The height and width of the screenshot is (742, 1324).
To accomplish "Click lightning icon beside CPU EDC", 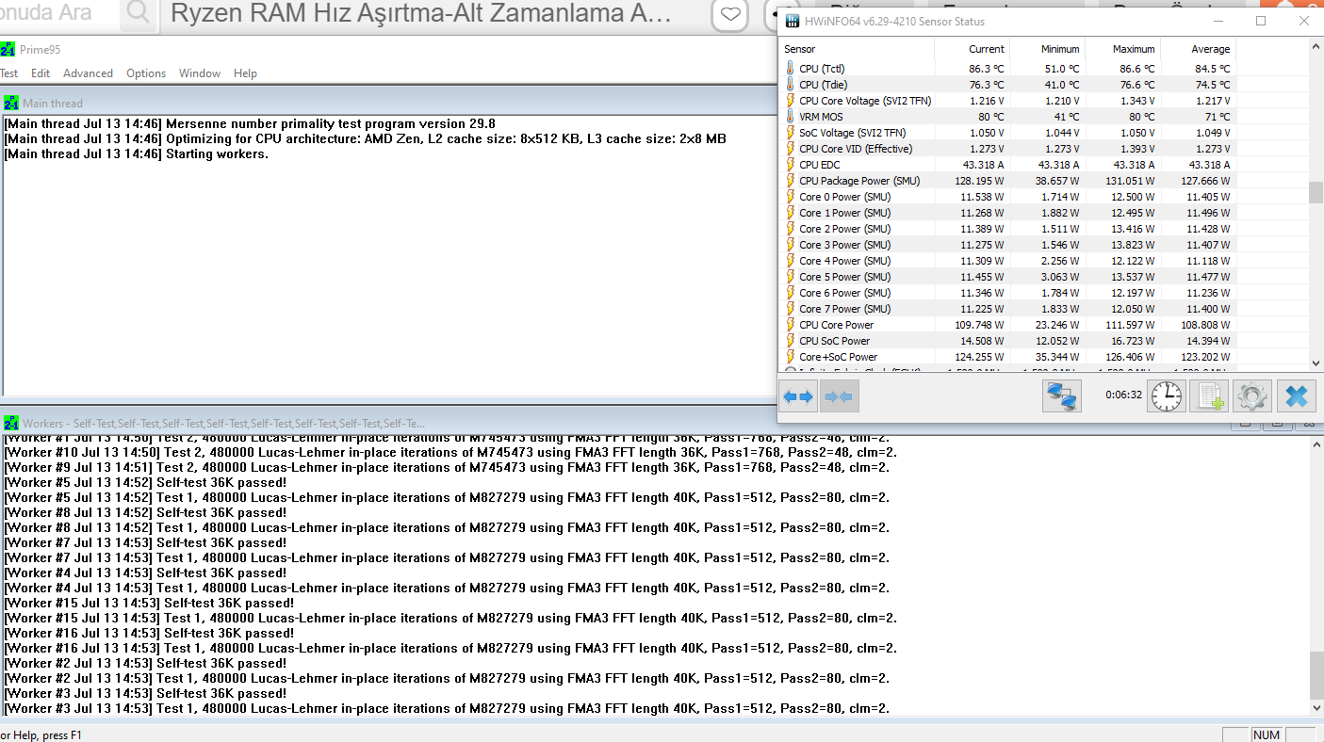I will click(791, 165).
